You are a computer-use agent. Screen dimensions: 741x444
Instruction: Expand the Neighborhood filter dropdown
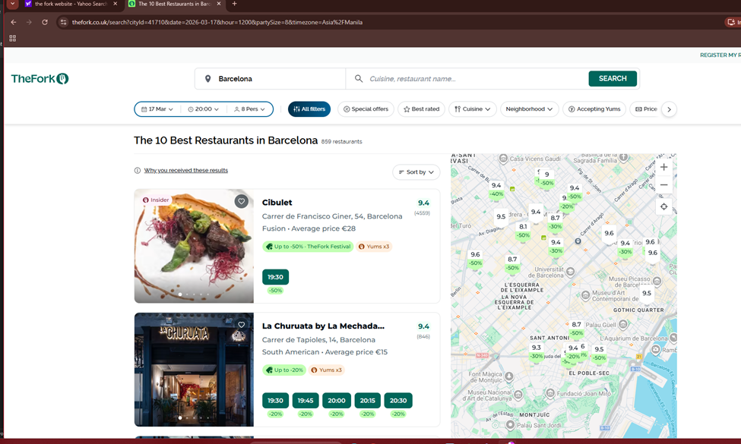tap(529, 109)
